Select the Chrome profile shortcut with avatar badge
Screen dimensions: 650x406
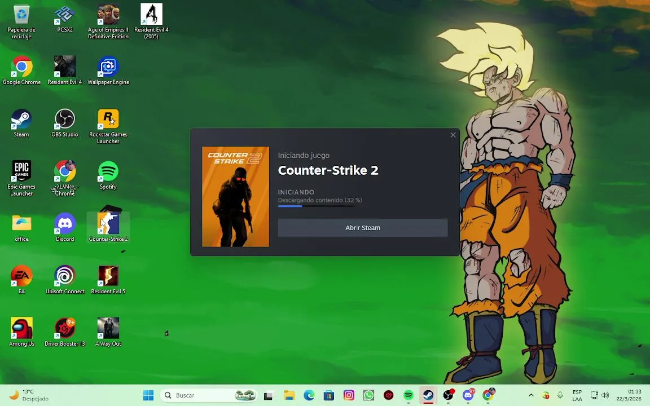(x=65, y=178)
